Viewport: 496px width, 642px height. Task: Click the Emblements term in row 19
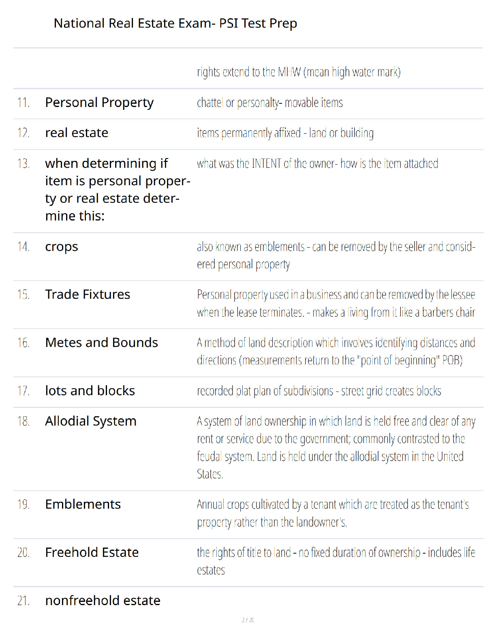(83, 504)
